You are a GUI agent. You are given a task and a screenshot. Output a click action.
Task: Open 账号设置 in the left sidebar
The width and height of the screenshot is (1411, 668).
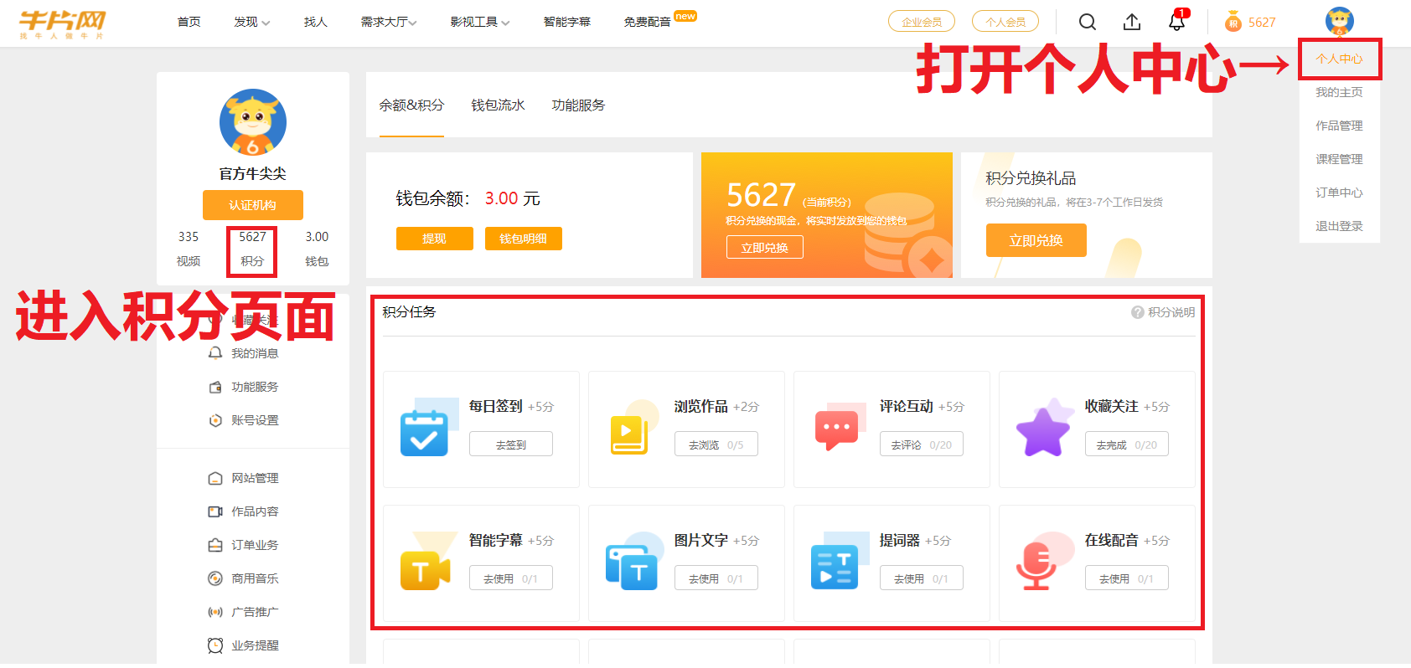pyautogui.click(x=255, y=420)
